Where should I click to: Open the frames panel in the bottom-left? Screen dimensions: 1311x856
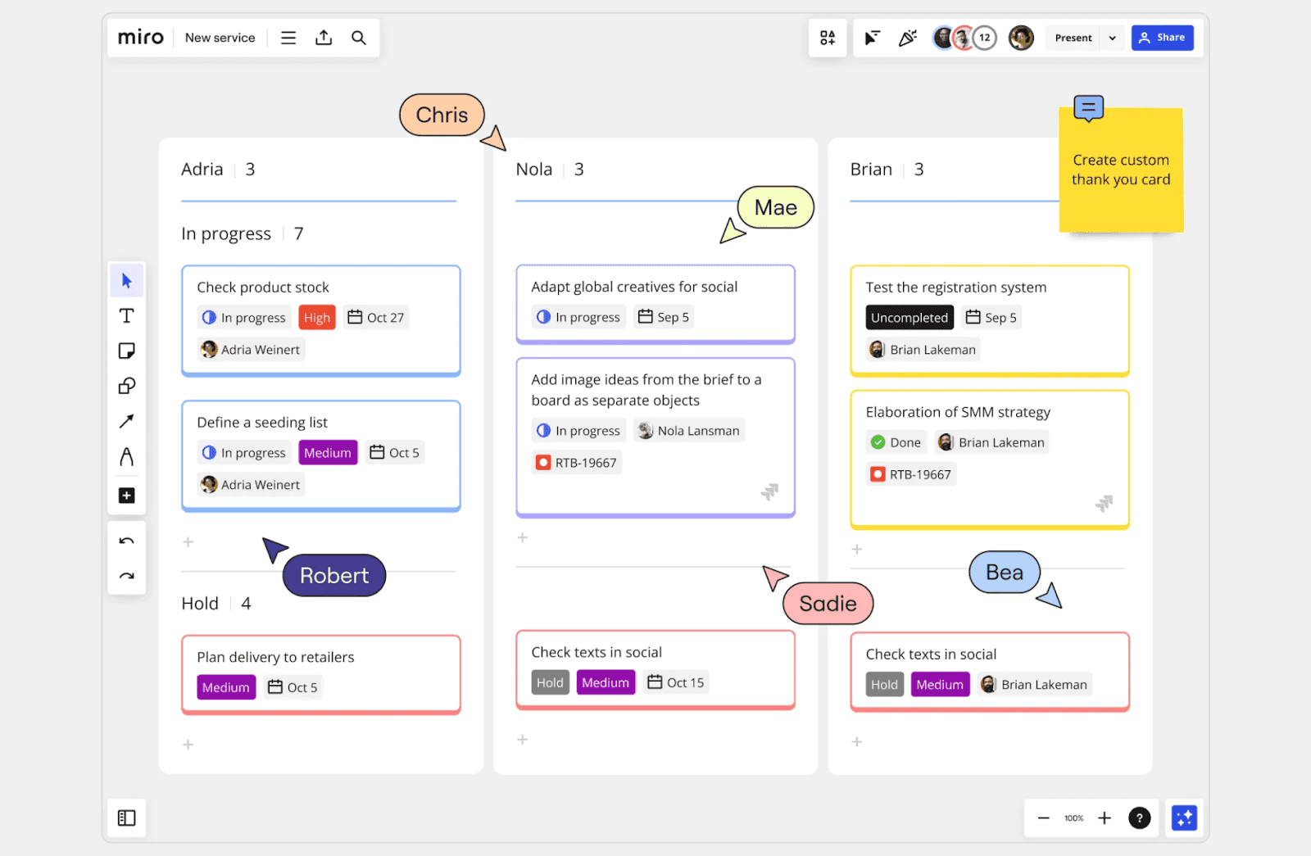[126, 818]
